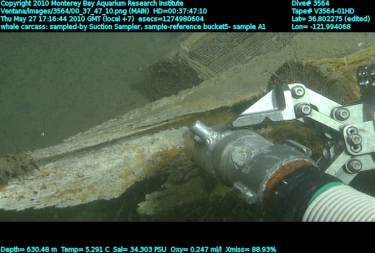The width and height of the screenshot is (375, 253).
Task: Click the Temp= 5.291 C reading
Action: [85, 249]
